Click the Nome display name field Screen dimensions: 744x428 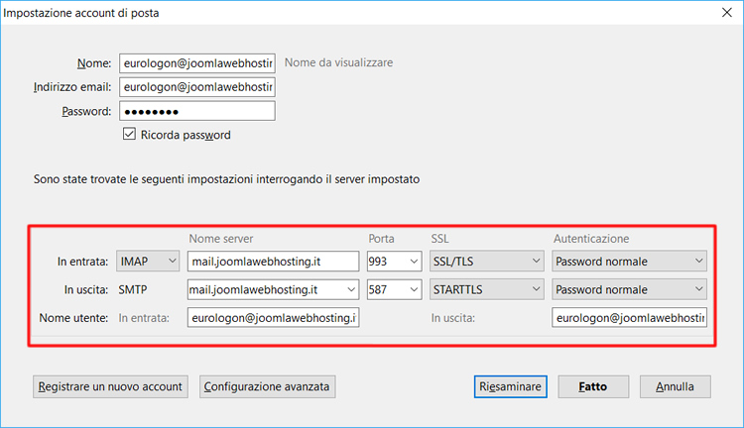[196, 62]
